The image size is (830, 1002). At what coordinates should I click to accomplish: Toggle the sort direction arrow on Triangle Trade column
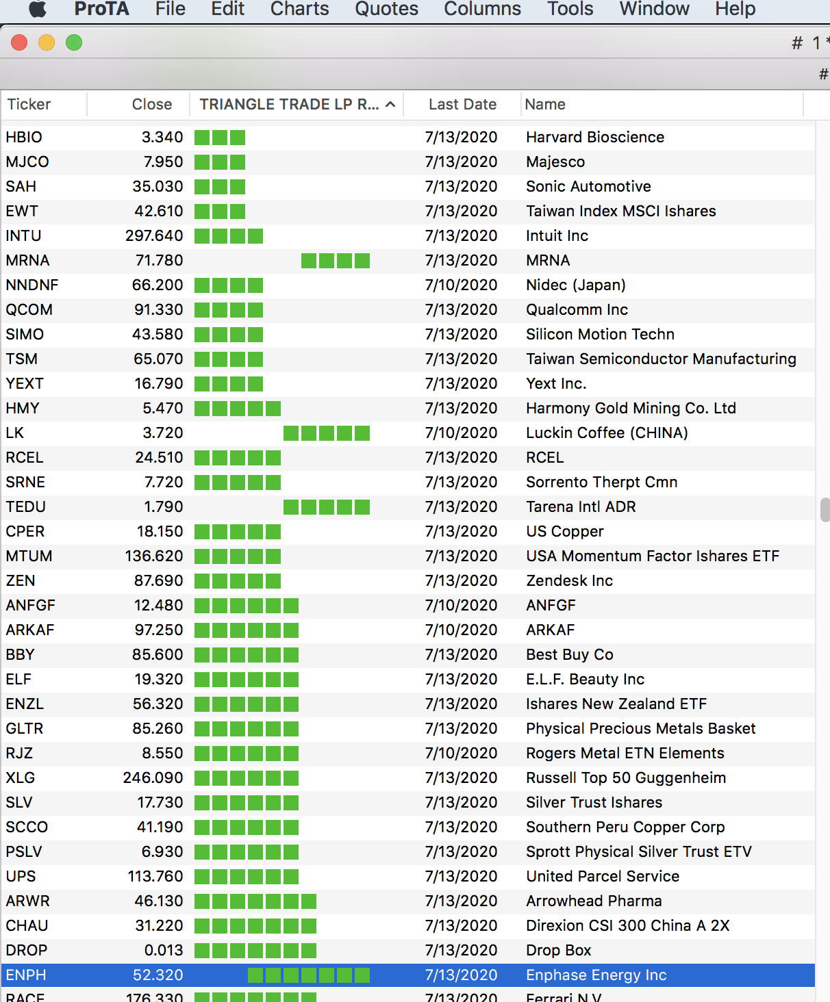point(390,104)
